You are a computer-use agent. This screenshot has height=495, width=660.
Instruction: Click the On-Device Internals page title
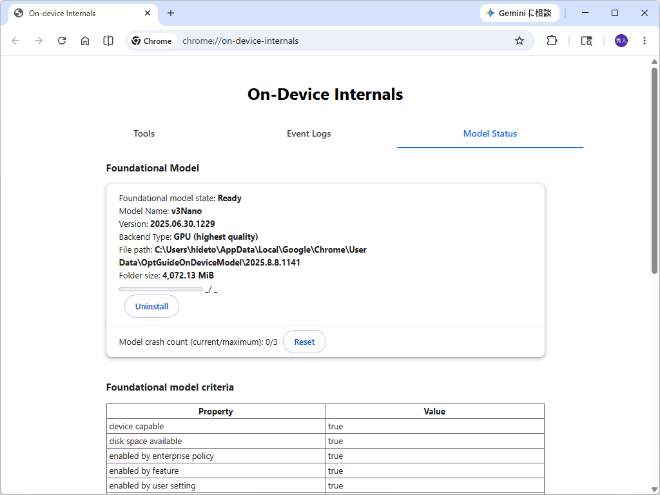[325, 94]
